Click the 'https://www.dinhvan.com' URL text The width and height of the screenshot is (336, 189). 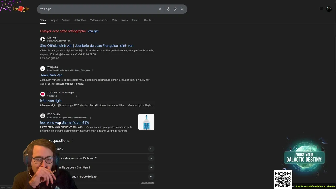(x=59, y=41)
